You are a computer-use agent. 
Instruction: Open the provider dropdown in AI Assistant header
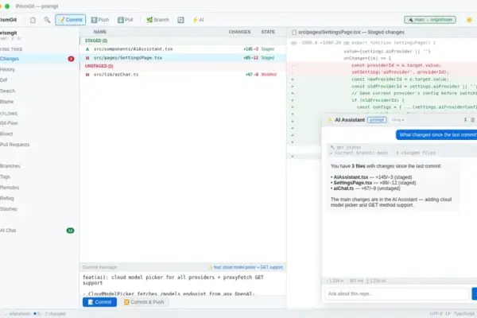[x=397, y=120]
